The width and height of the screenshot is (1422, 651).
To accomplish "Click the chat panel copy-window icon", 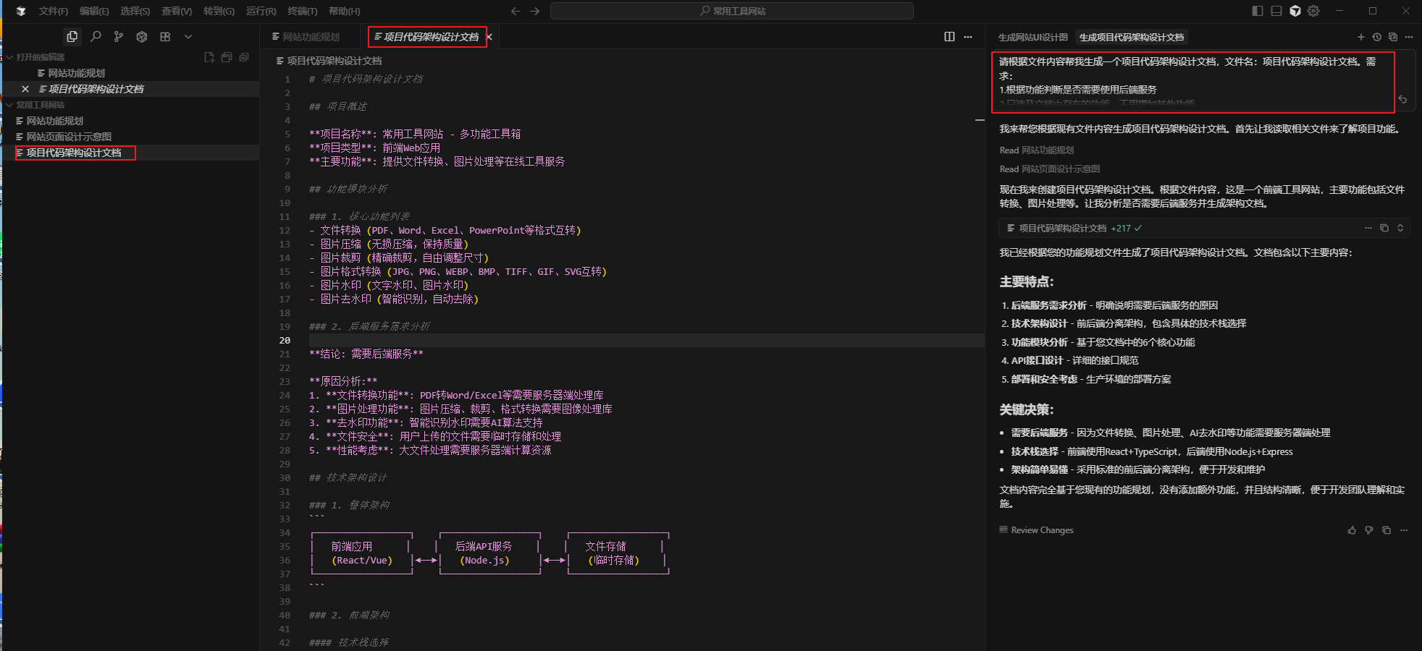I will coord(1392,37).
